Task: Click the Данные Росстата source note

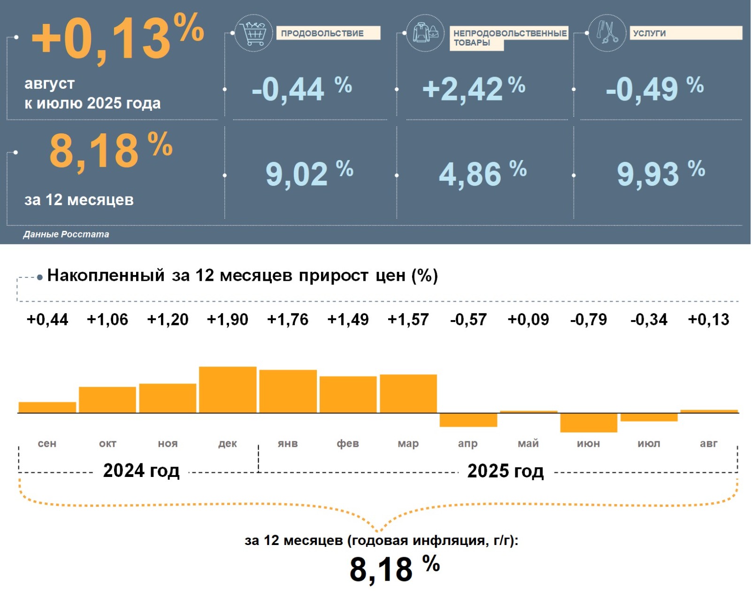Action: tap(66, 234)
